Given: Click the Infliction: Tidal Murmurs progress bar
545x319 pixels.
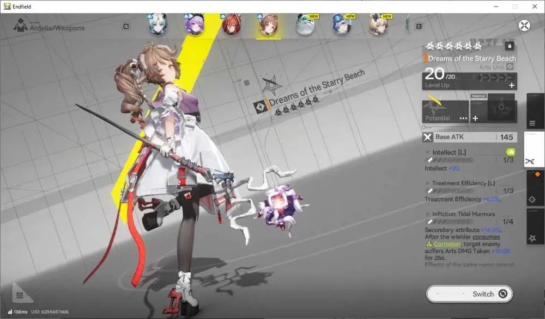Looking at the screenshot, I should 451,222.
